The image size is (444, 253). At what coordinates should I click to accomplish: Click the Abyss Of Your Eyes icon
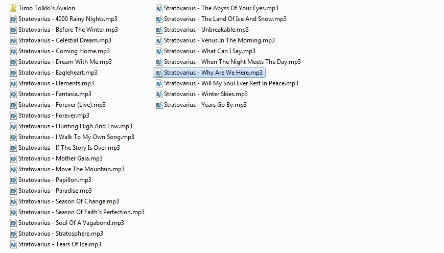point(159,8)
